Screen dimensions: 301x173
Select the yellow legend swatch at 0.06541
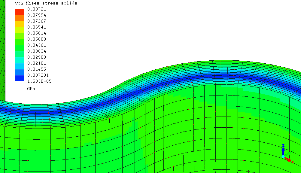click(20, 30)
